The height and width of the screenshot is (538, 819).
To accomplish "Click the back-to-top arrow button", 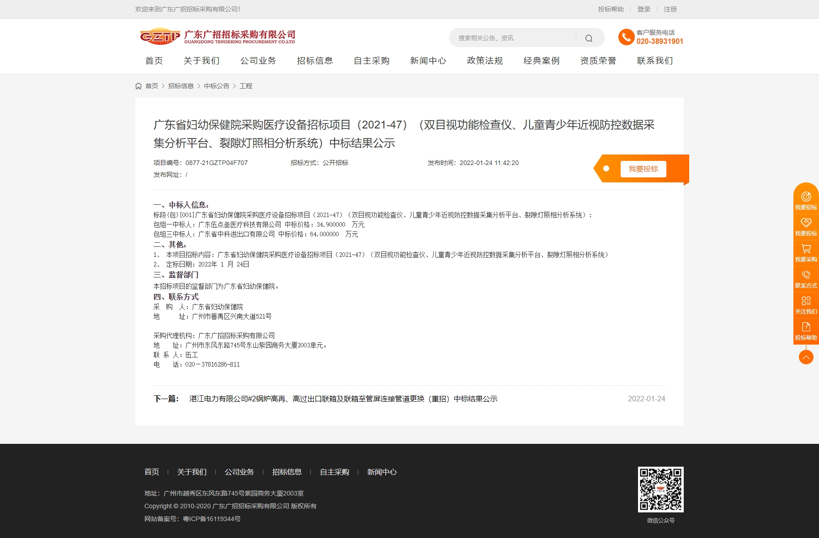I will tap(806, 357).
